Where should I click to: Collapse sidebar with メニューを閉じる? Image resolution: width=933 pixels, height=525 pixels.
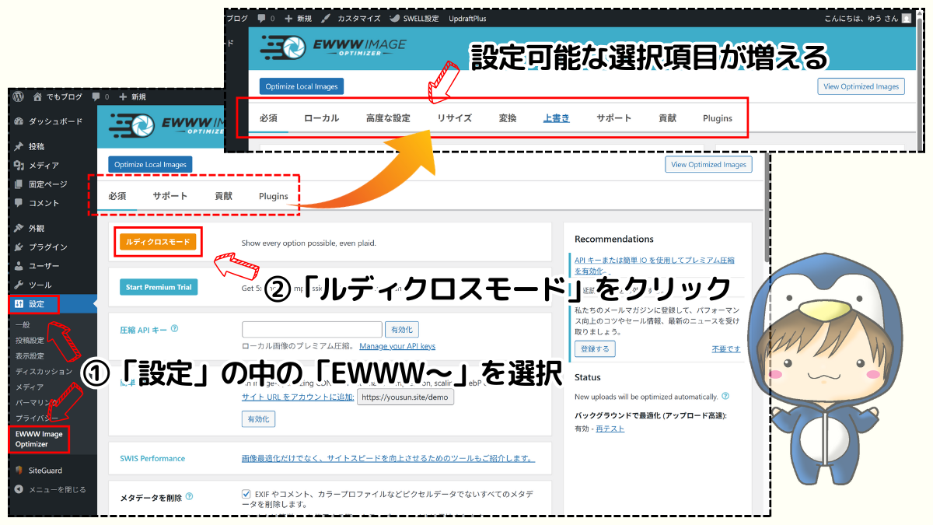pos(51,489)
